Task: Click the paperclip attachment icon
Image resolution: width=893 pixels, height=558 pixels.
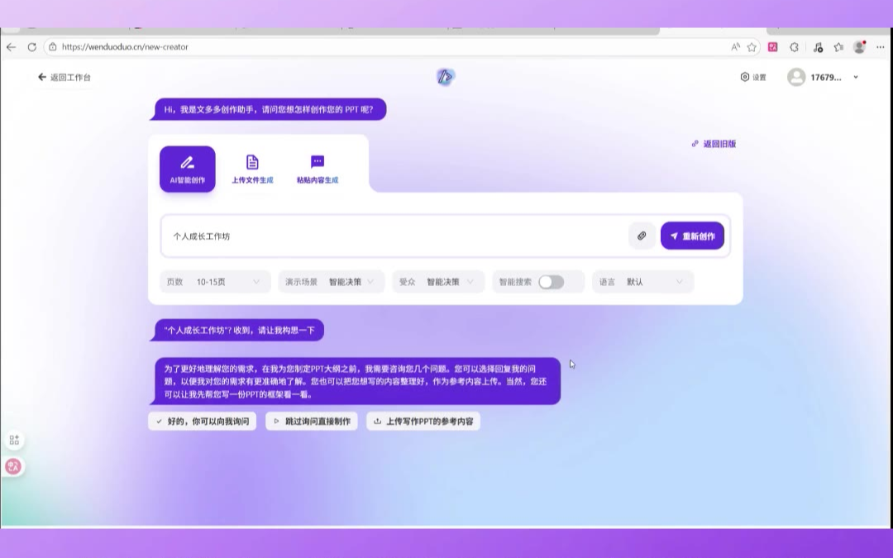Action: tap(642, 236)
